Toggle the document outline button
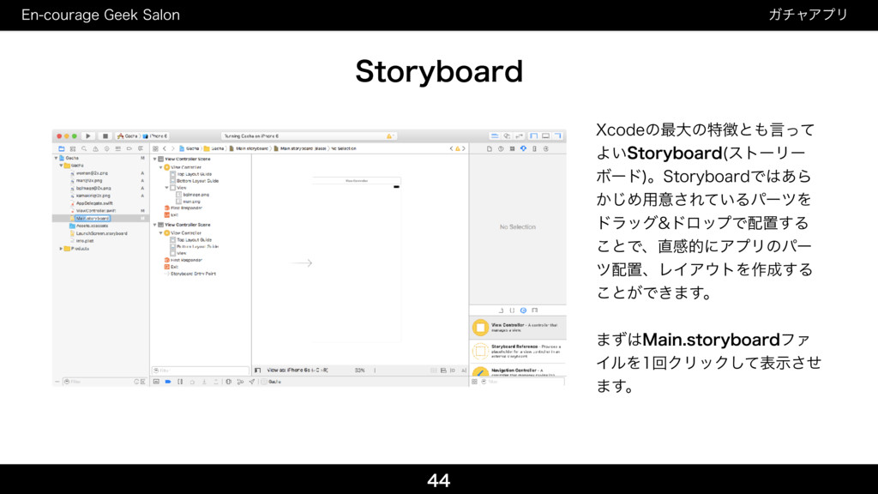The width and height of the screenshot is (878, 494). point(257,370)
